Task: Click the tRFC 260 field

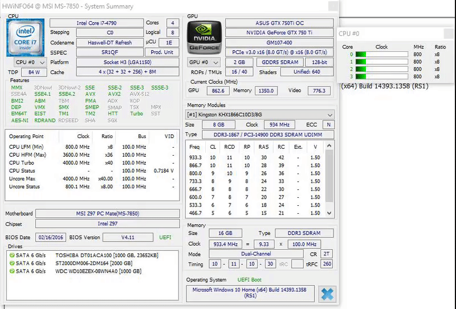Action: [x=327, y=264]
